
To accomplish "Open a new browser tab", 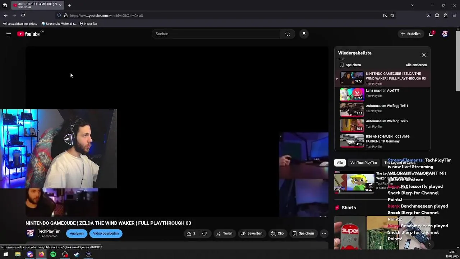I will coord(69,5).
